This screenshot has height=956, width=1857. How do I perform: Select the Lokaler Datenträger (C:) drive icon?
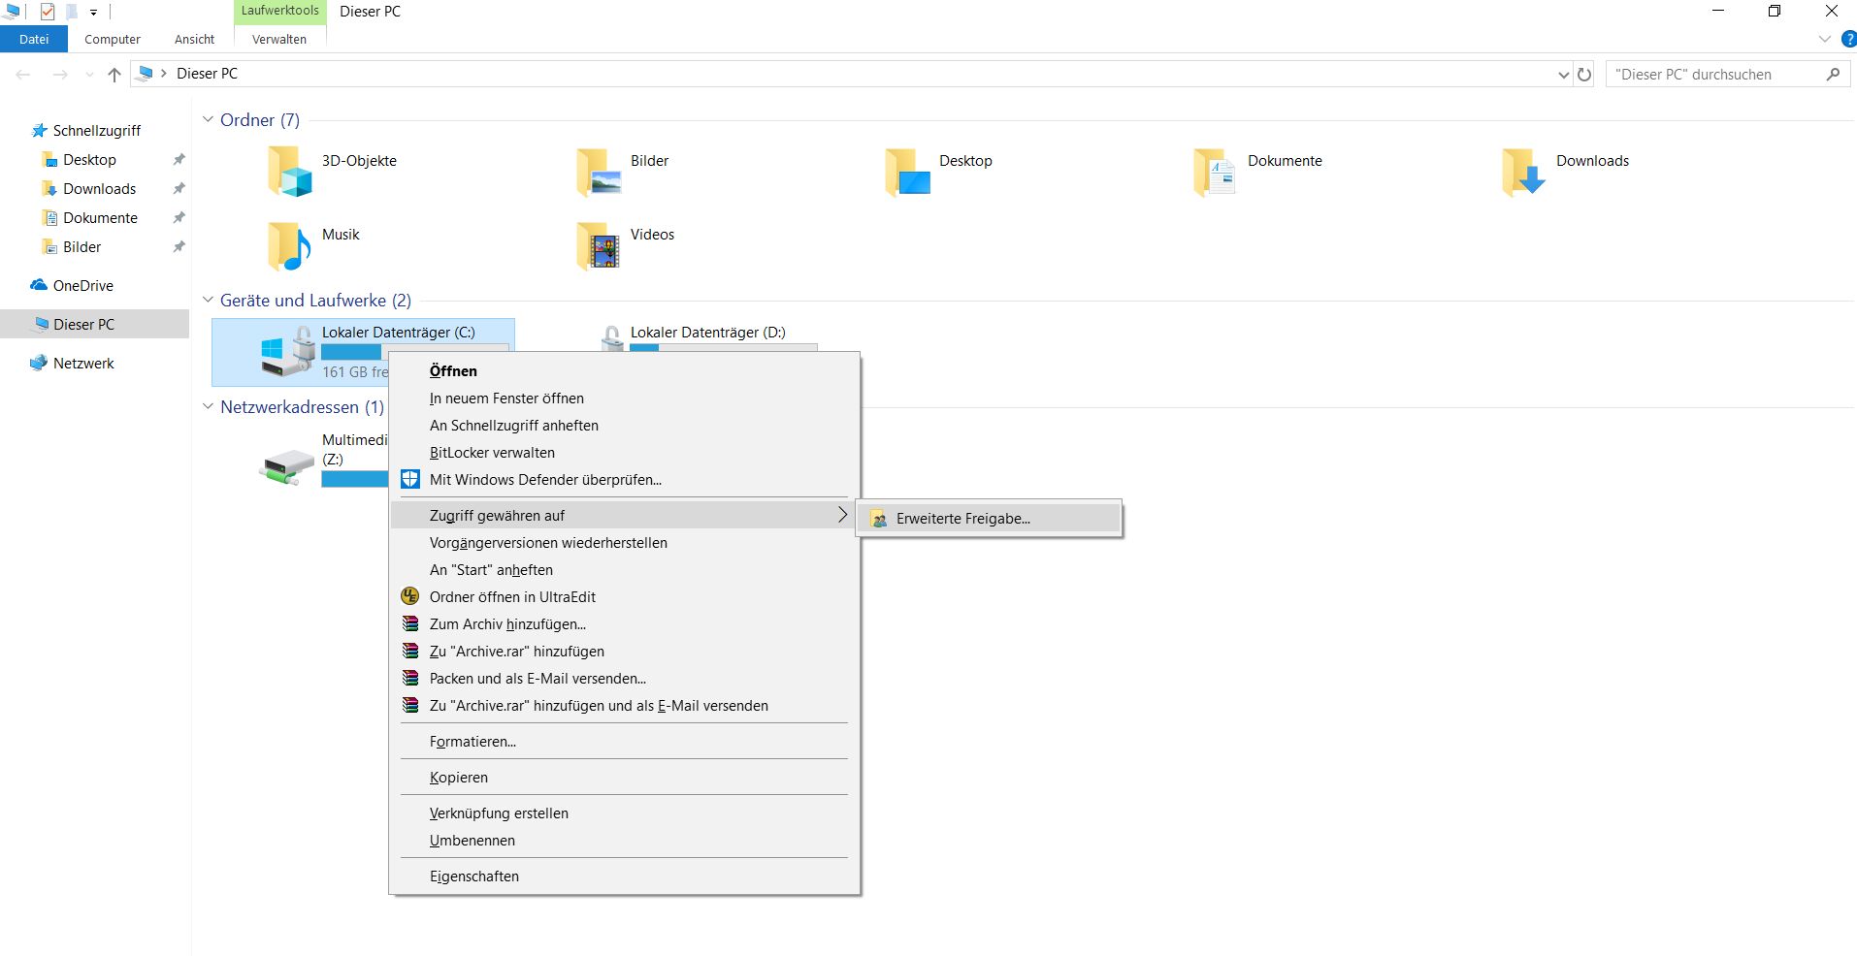click(x=287, y=352)
